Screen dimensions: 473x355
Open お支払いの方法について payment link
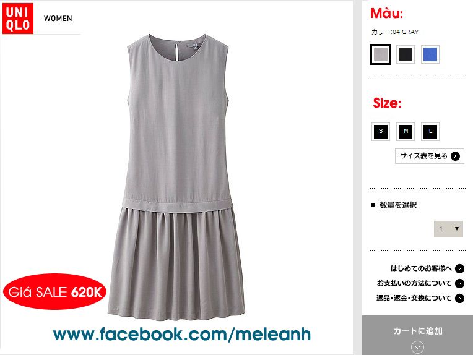tap(414, 283)
